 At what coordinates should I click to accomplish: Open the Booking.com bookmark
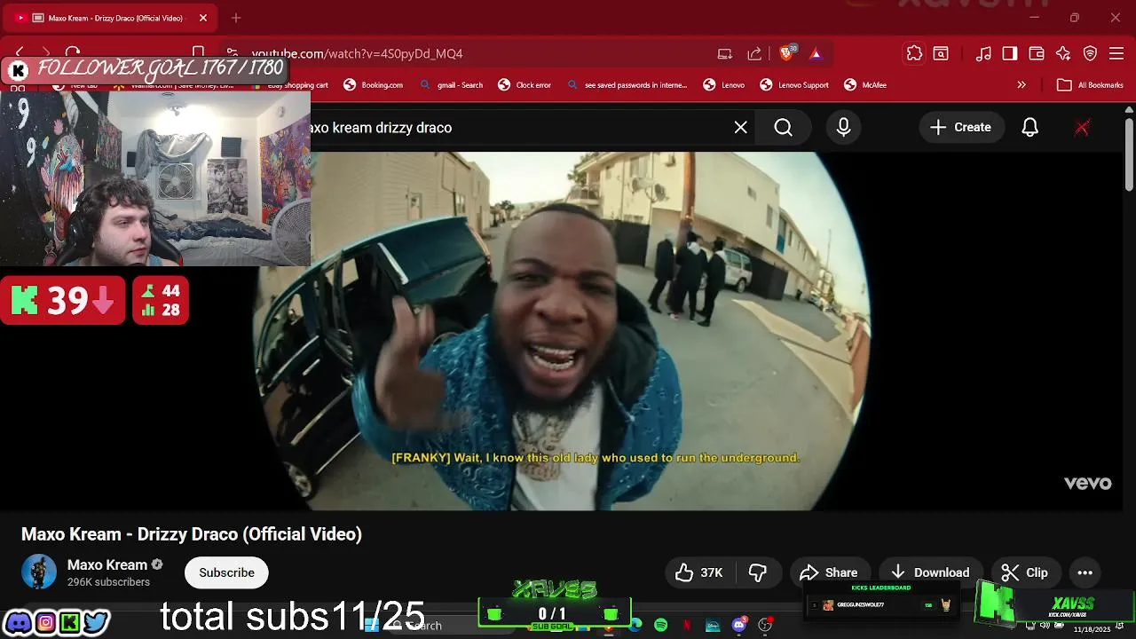[x=373, y=85]
